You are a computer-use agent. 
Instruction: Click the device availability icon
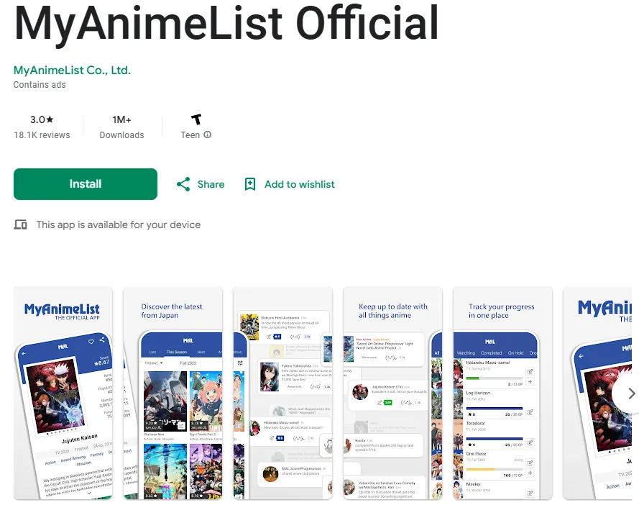[20, 224]
